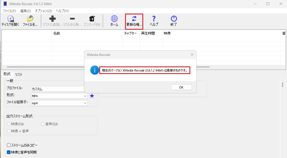The image size is (287, 158).
Task: Open the ファイル(F) menu
Action: 9,11
